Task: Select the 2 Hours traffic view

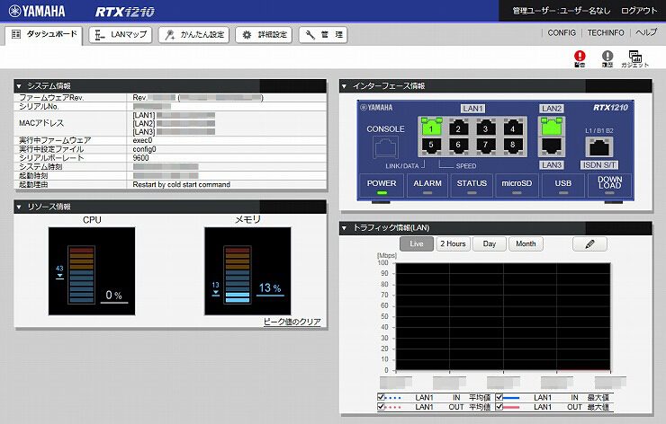Action: tap(454, 243)
